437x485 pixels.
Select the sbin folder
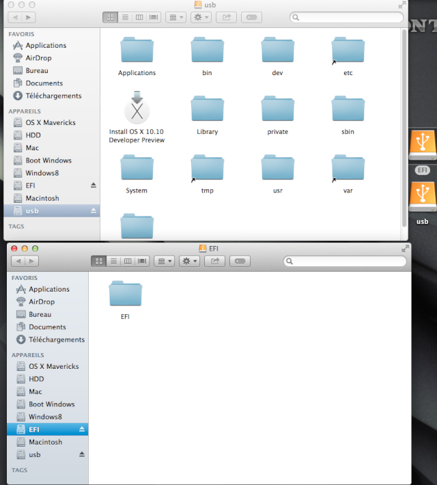click(348, 109)
